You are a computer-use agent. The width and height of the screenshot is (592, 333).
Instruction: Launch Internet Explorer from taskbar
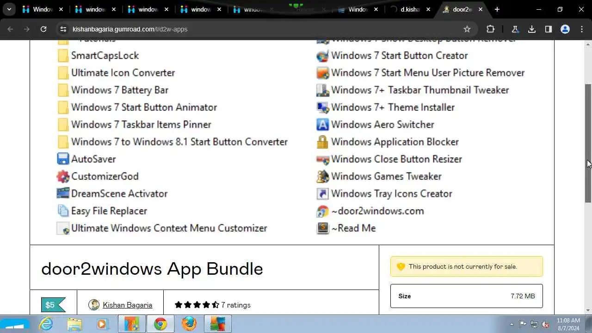[46, 324]
